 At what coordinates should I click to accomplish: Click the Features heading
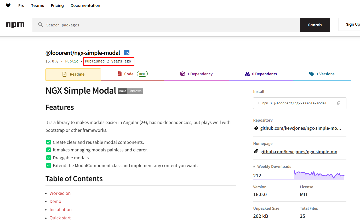(x=60, y=107)
